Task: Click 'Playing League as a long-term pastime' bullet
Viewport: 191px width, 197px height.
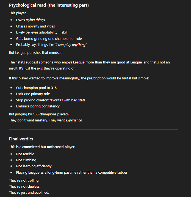Action: (71, 172)
